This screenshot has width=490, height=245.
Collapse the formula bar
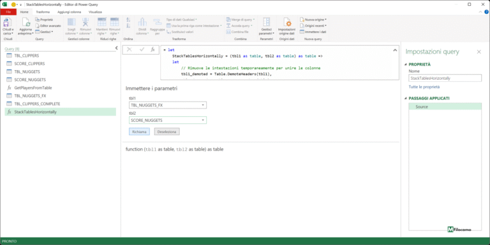pos(395,50)
